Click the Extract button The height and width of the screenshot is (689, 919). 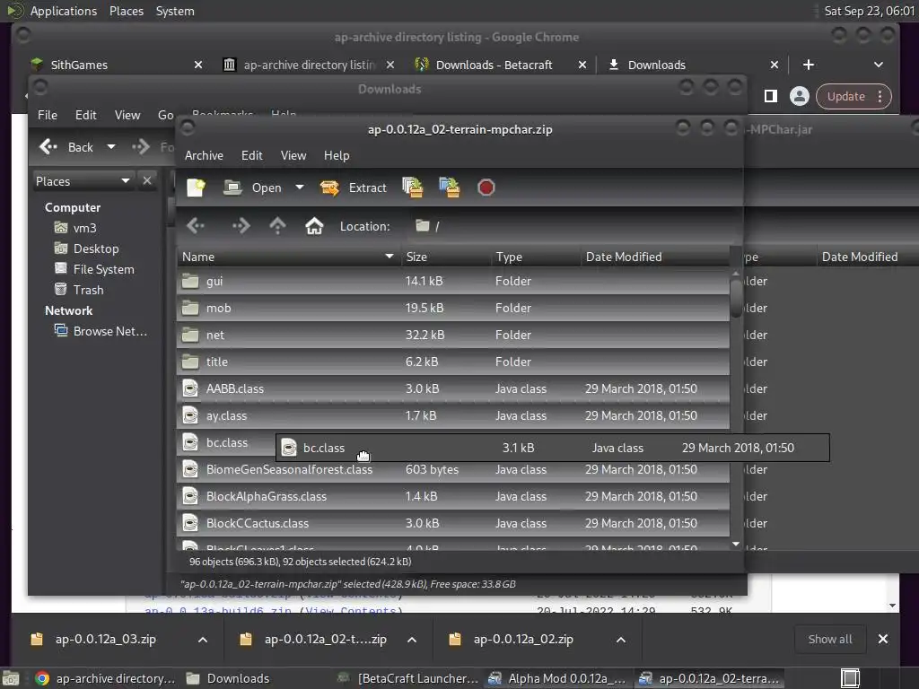(354, 188)
